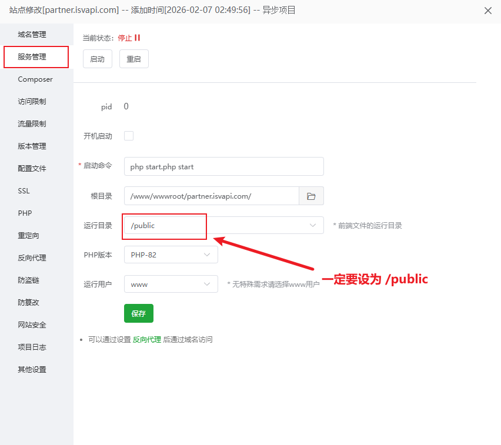Click 启动 to start the service
This screenshot has width=501, height=445.
[x=97, y=59]
